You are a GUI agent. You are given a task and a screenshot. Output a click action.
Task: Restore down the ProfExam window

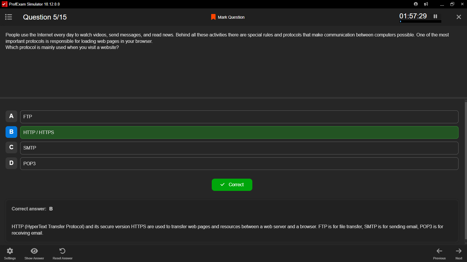[452, 4]
